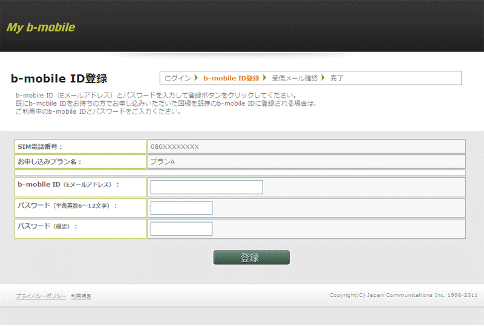Click the パスワード（半角英数6〜12文字）label
This screenshot has height=326, width=484.
coord(67,206)
